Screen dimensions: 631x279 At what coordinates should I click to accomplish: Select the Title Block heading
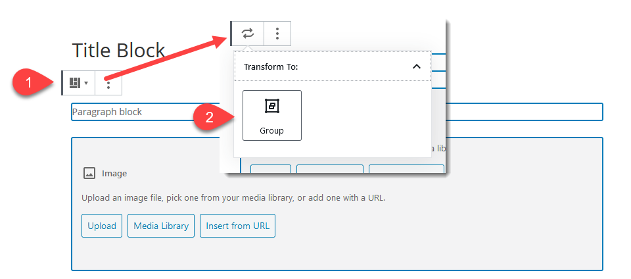118,51
